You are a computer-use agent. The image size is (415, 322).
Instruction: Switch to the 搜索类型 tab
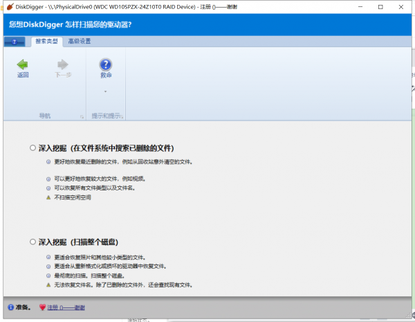pos(46,42)
